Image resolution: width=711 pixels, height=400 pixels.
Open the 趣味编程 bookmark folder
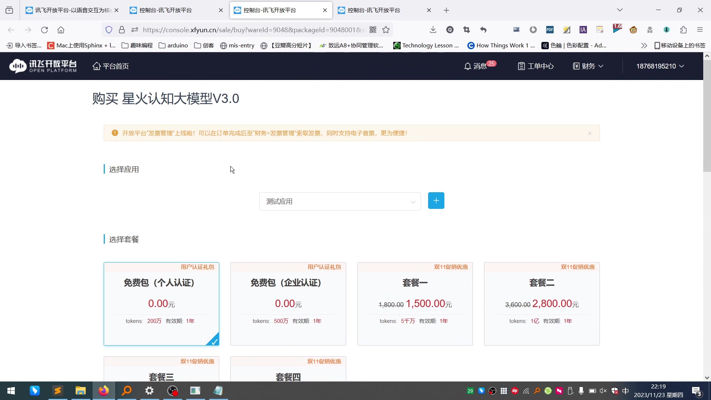pos(137,46)
